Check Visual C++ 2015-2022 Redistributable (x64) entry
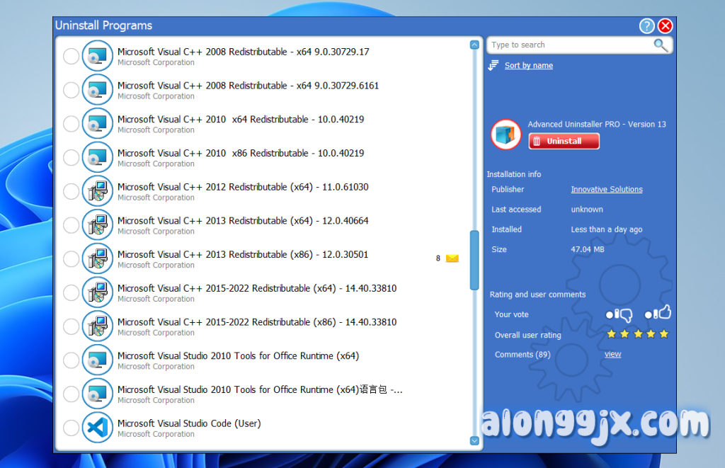 click(x=72, y=292)
